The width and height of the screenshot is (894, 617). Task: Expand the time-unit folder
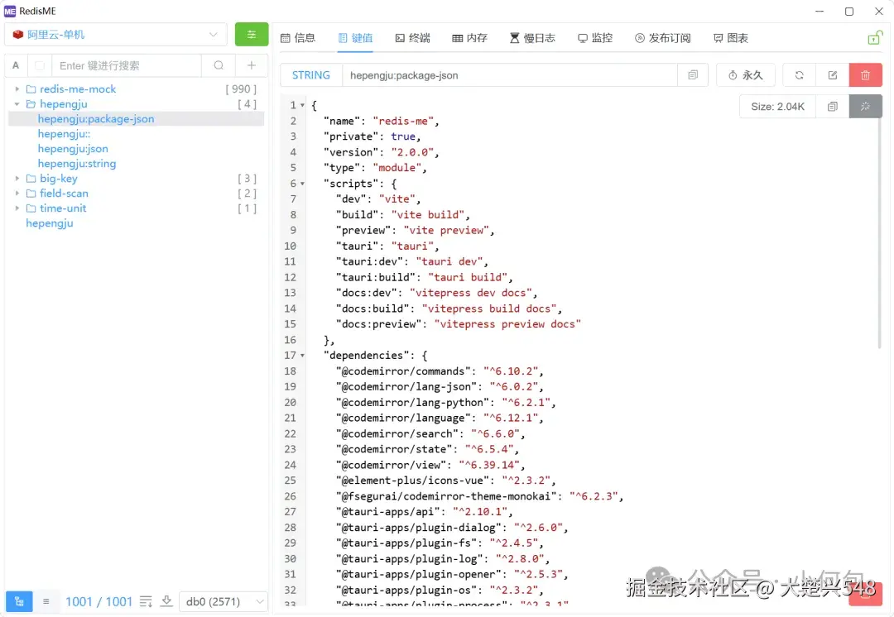click(17, 208)
